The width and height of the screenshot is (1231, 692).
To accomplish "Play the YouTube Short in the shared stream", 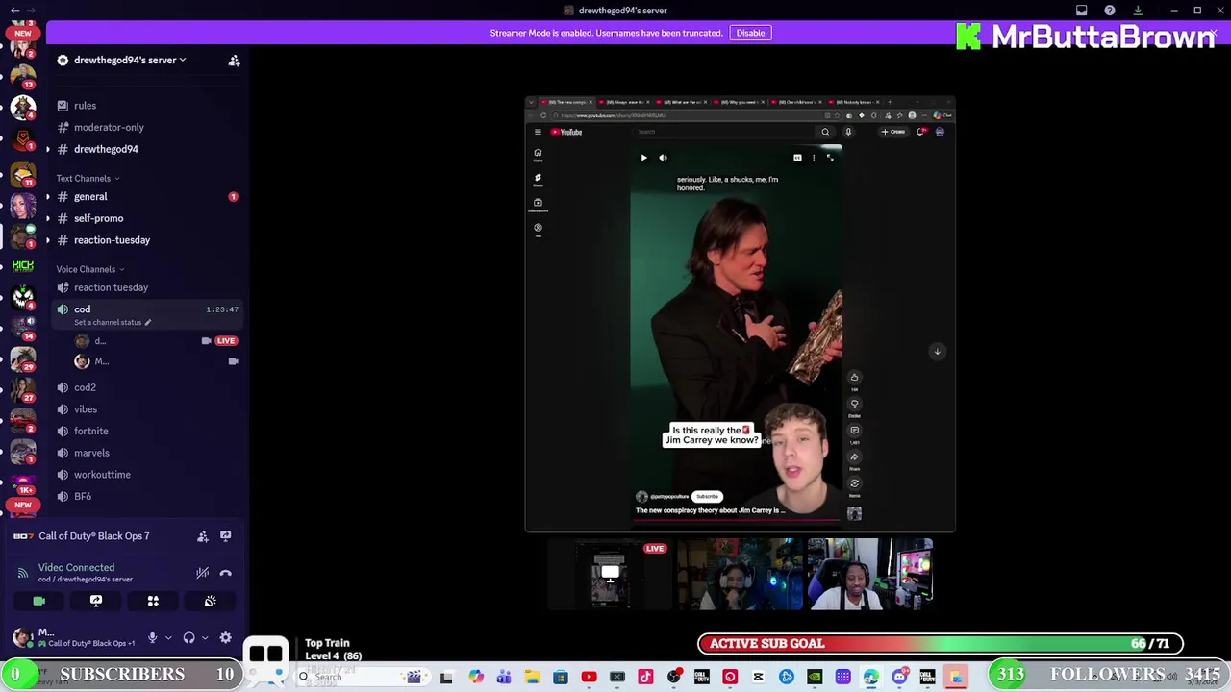I will click(643, 158).
